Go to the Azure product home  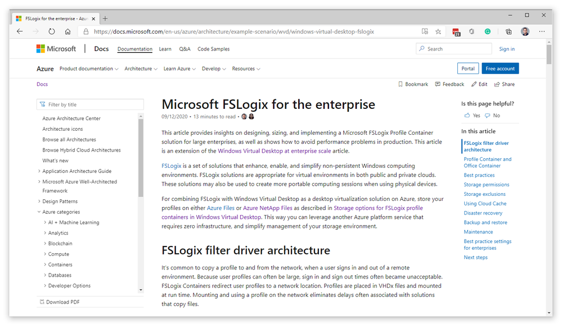[x=45, y=68]
